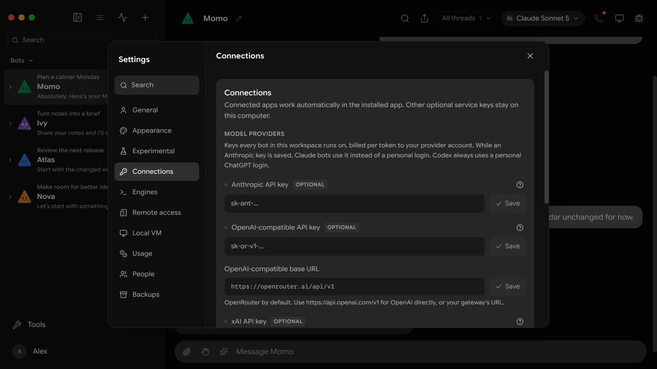Image resolution: width=657 pixels, height=369 pixels.
Task: Open Local VM settings tab
Action: tap(157, 233)
